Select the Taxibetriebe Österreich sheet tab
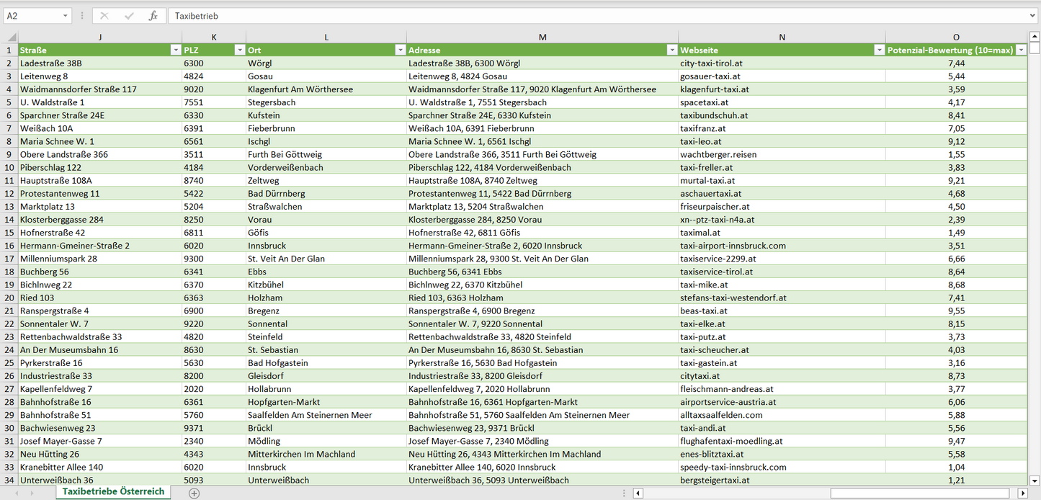 113,491
